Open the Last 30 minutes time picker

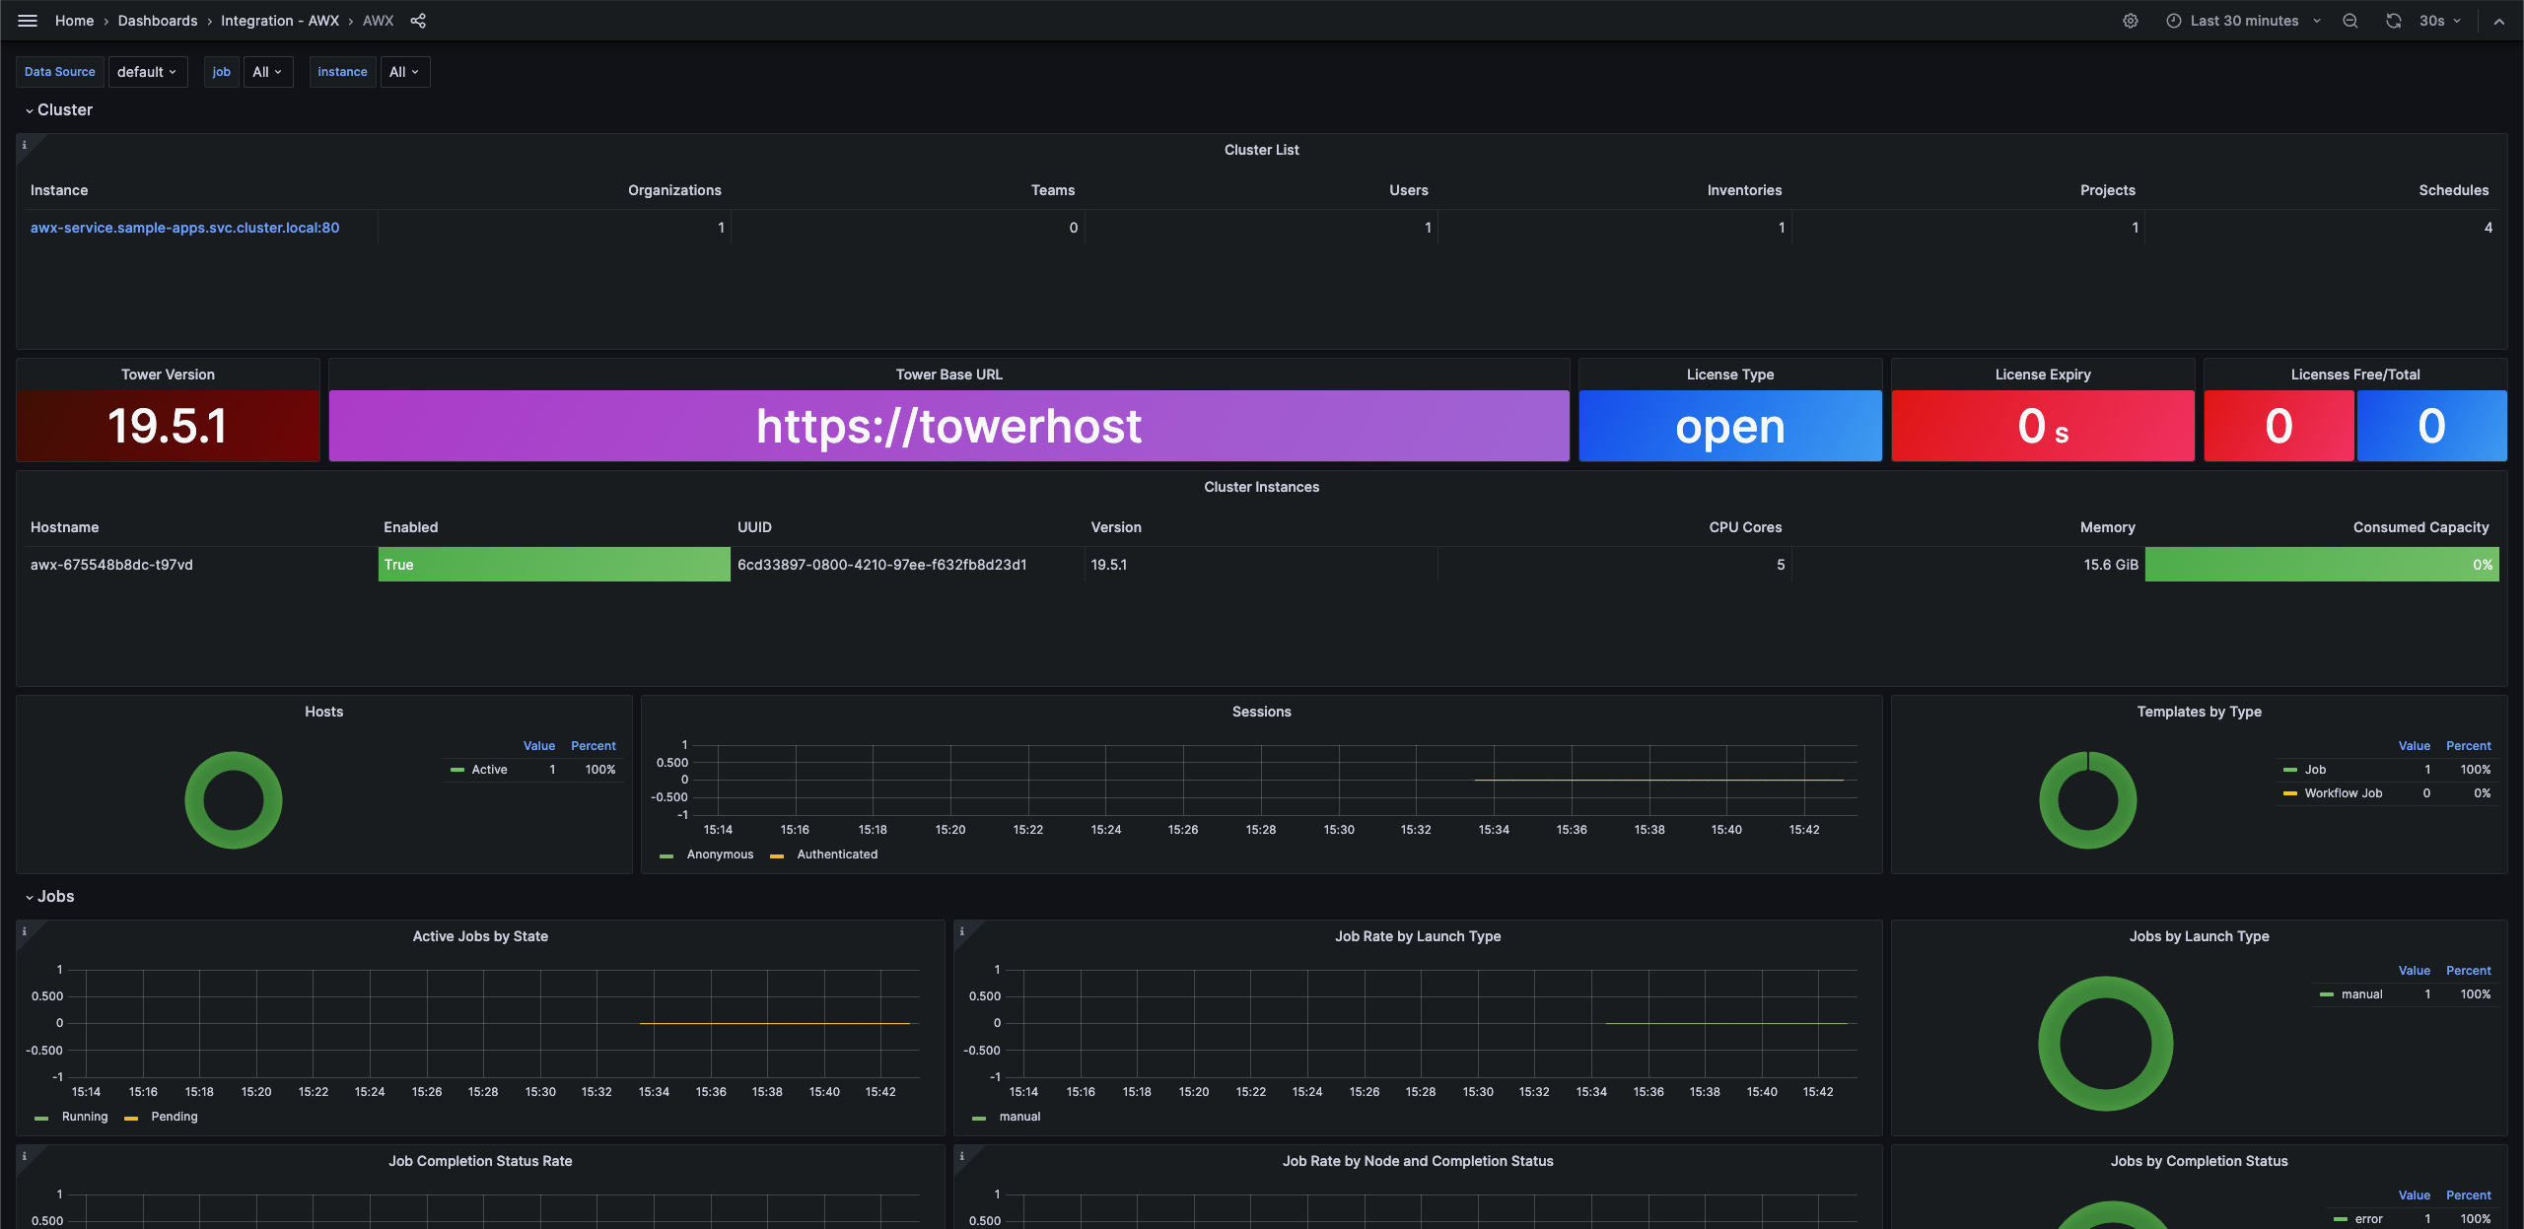2244,21
